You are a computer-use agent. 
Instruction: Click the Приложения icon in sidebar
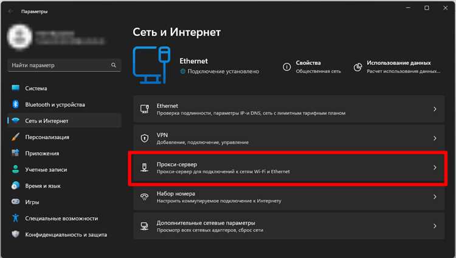[x=15, y=153]
